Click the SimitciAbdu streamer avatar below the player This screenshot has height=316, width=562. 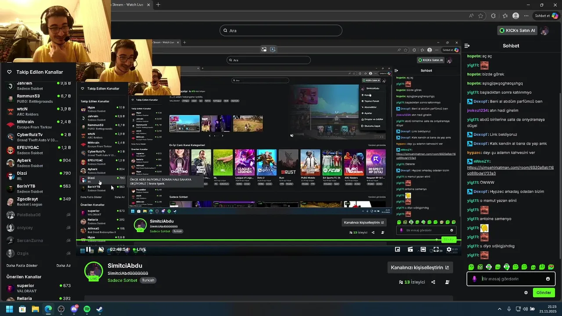pos(94,271)
